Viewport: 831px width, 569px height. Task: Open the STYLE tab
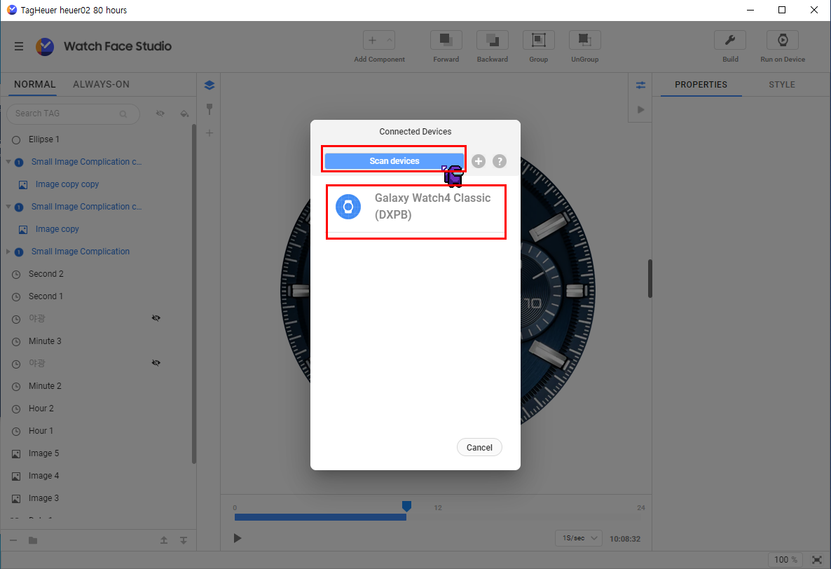[782, 85]
